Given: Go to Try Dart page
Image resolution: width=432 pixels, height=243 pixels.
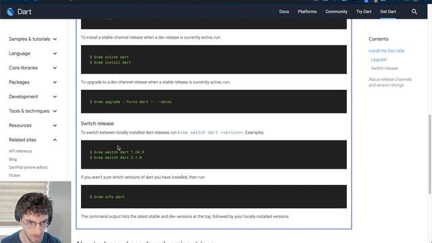Looking at the screenshot, I should click(x=364, y=11).
